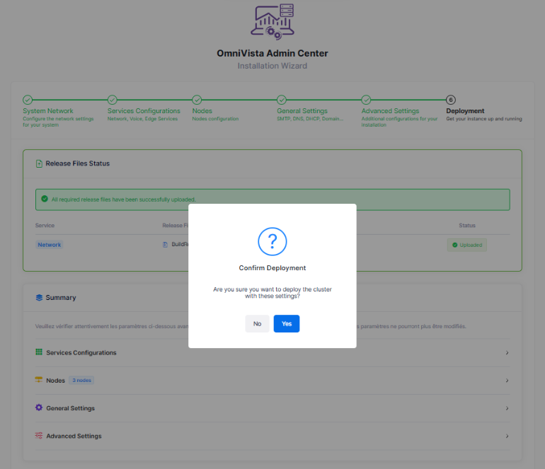
Task: Click the General Settings gear icon
Action: tap(39, 407)
